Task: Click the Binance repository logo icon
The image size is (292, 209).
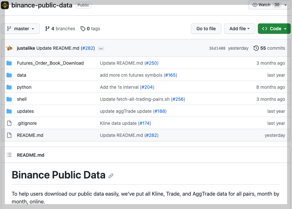Action: click(x=5, y=5)
